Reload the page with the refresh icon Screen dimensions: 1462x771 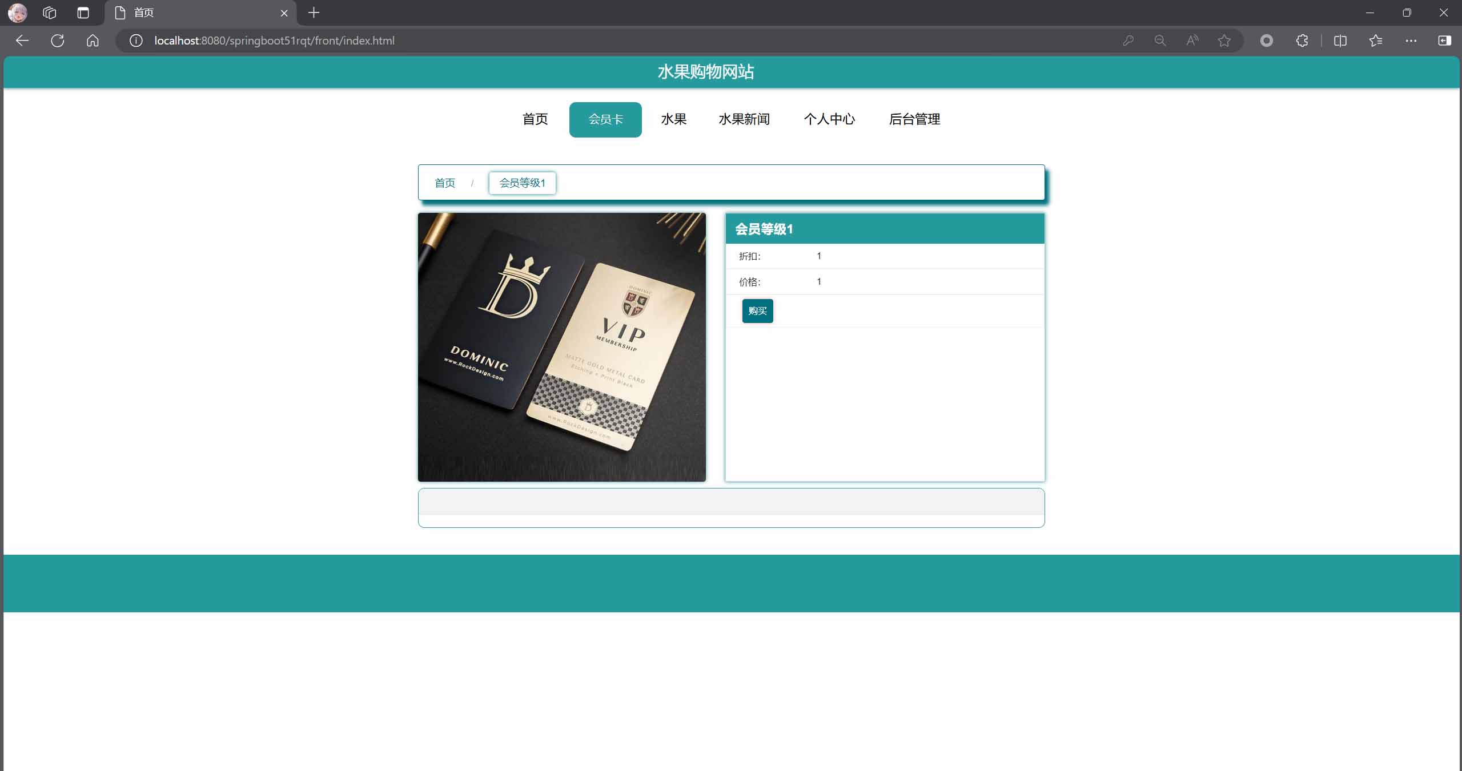(58, 41)
